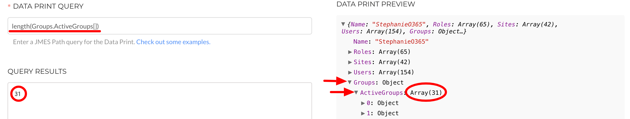Expand the Users Array(154) node
This screenshot has height=119, width=630.
click(350, 72)
